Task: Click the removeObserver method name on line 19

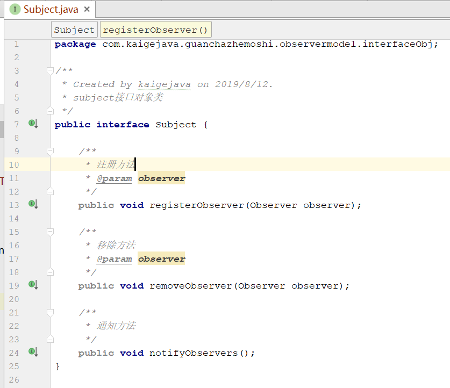Action: click(191, 286)
